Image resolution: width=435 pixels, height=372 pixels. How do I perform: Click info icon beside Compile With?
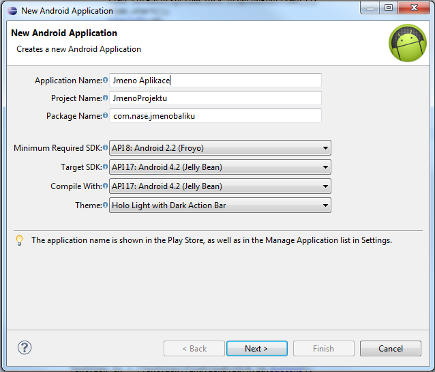pyautogui.click(x=105, y=186)
